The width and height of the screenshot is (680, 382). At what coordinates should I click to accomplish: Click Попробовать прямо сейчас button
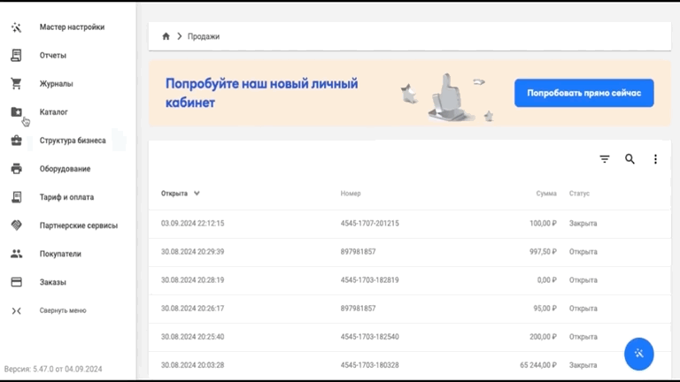click(x=584, y=93)
